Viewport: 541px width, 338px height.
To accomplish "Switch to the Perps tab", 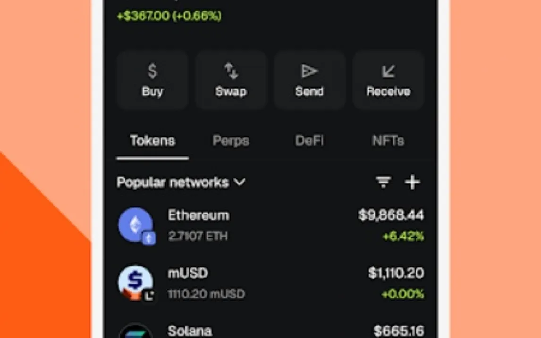I will pyautogui.click(x=231, y=141).
